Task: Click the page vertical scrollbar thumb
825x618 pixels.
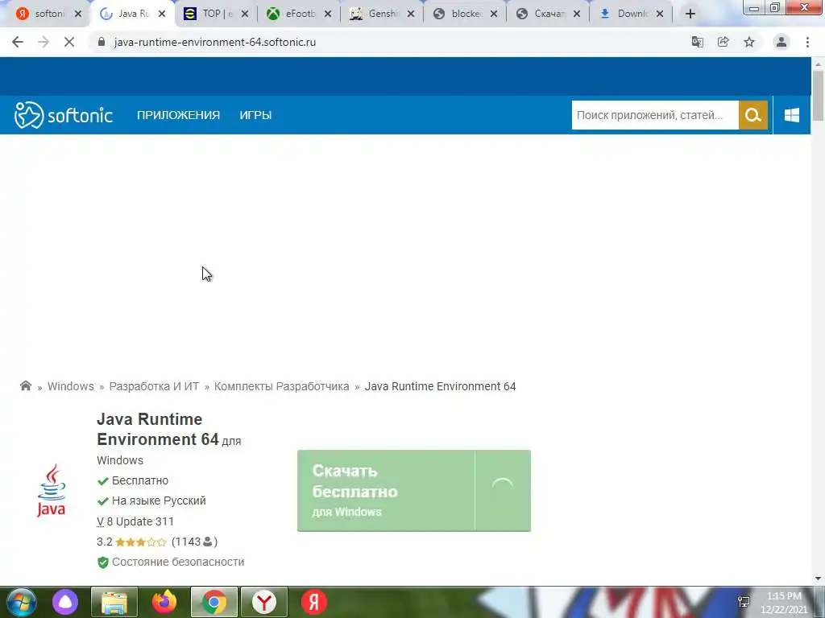Action: [819, 95]
